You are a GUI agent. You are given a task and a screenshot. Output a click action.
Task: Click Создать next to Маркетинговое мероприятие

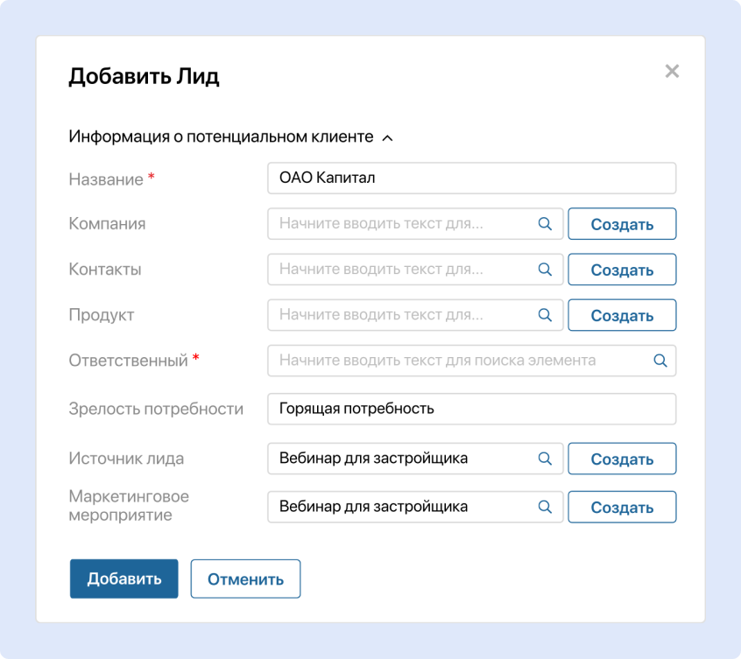tap(622, 507)
